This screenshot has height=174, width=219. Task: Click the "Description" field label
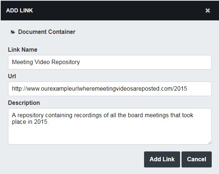[24, 103]
